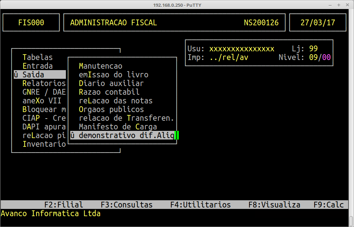Click F8:Visualiza shortcut
The image size is (354, 227).
pos(274,205)
